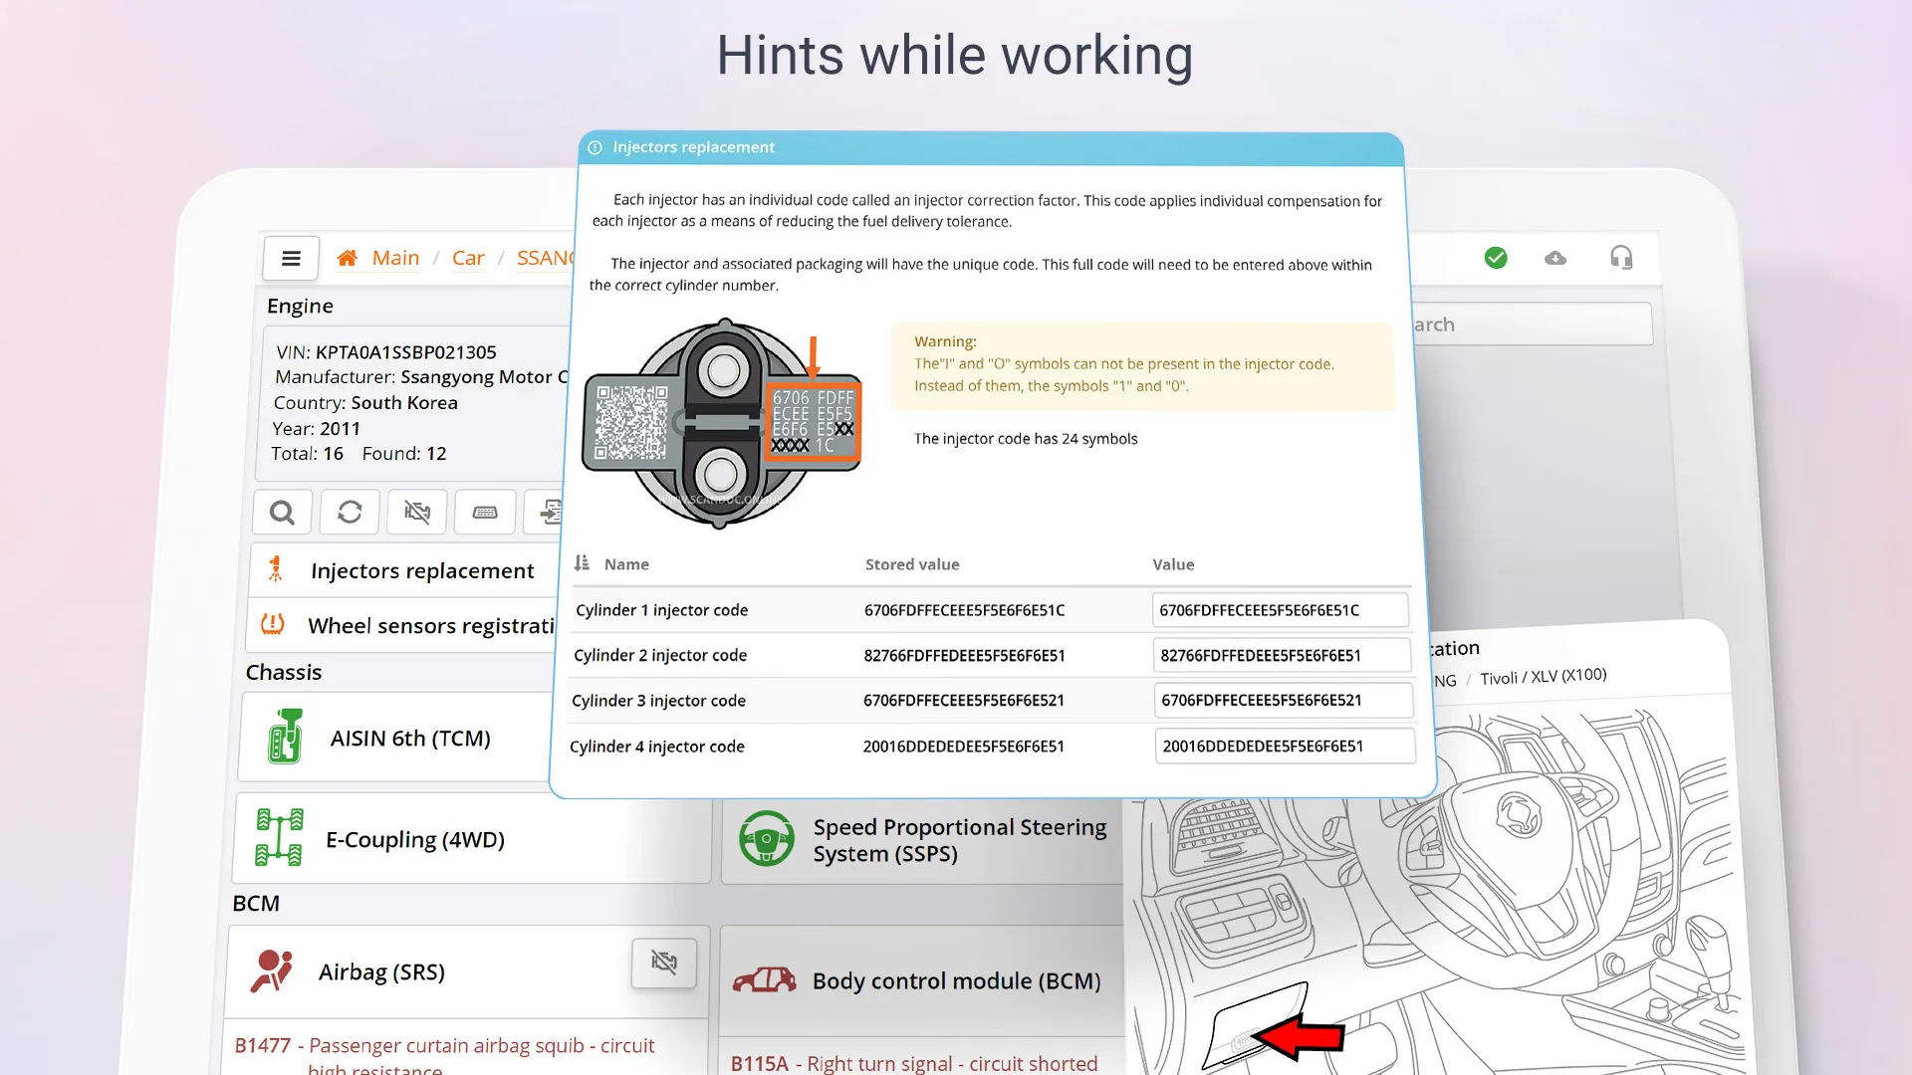The width and height of the screenshot is (1912, 1075).
Task: Click Cylinder 4 stored value 20016DDEDEDEE5F5E6F6E51
Action: (963, 747)
